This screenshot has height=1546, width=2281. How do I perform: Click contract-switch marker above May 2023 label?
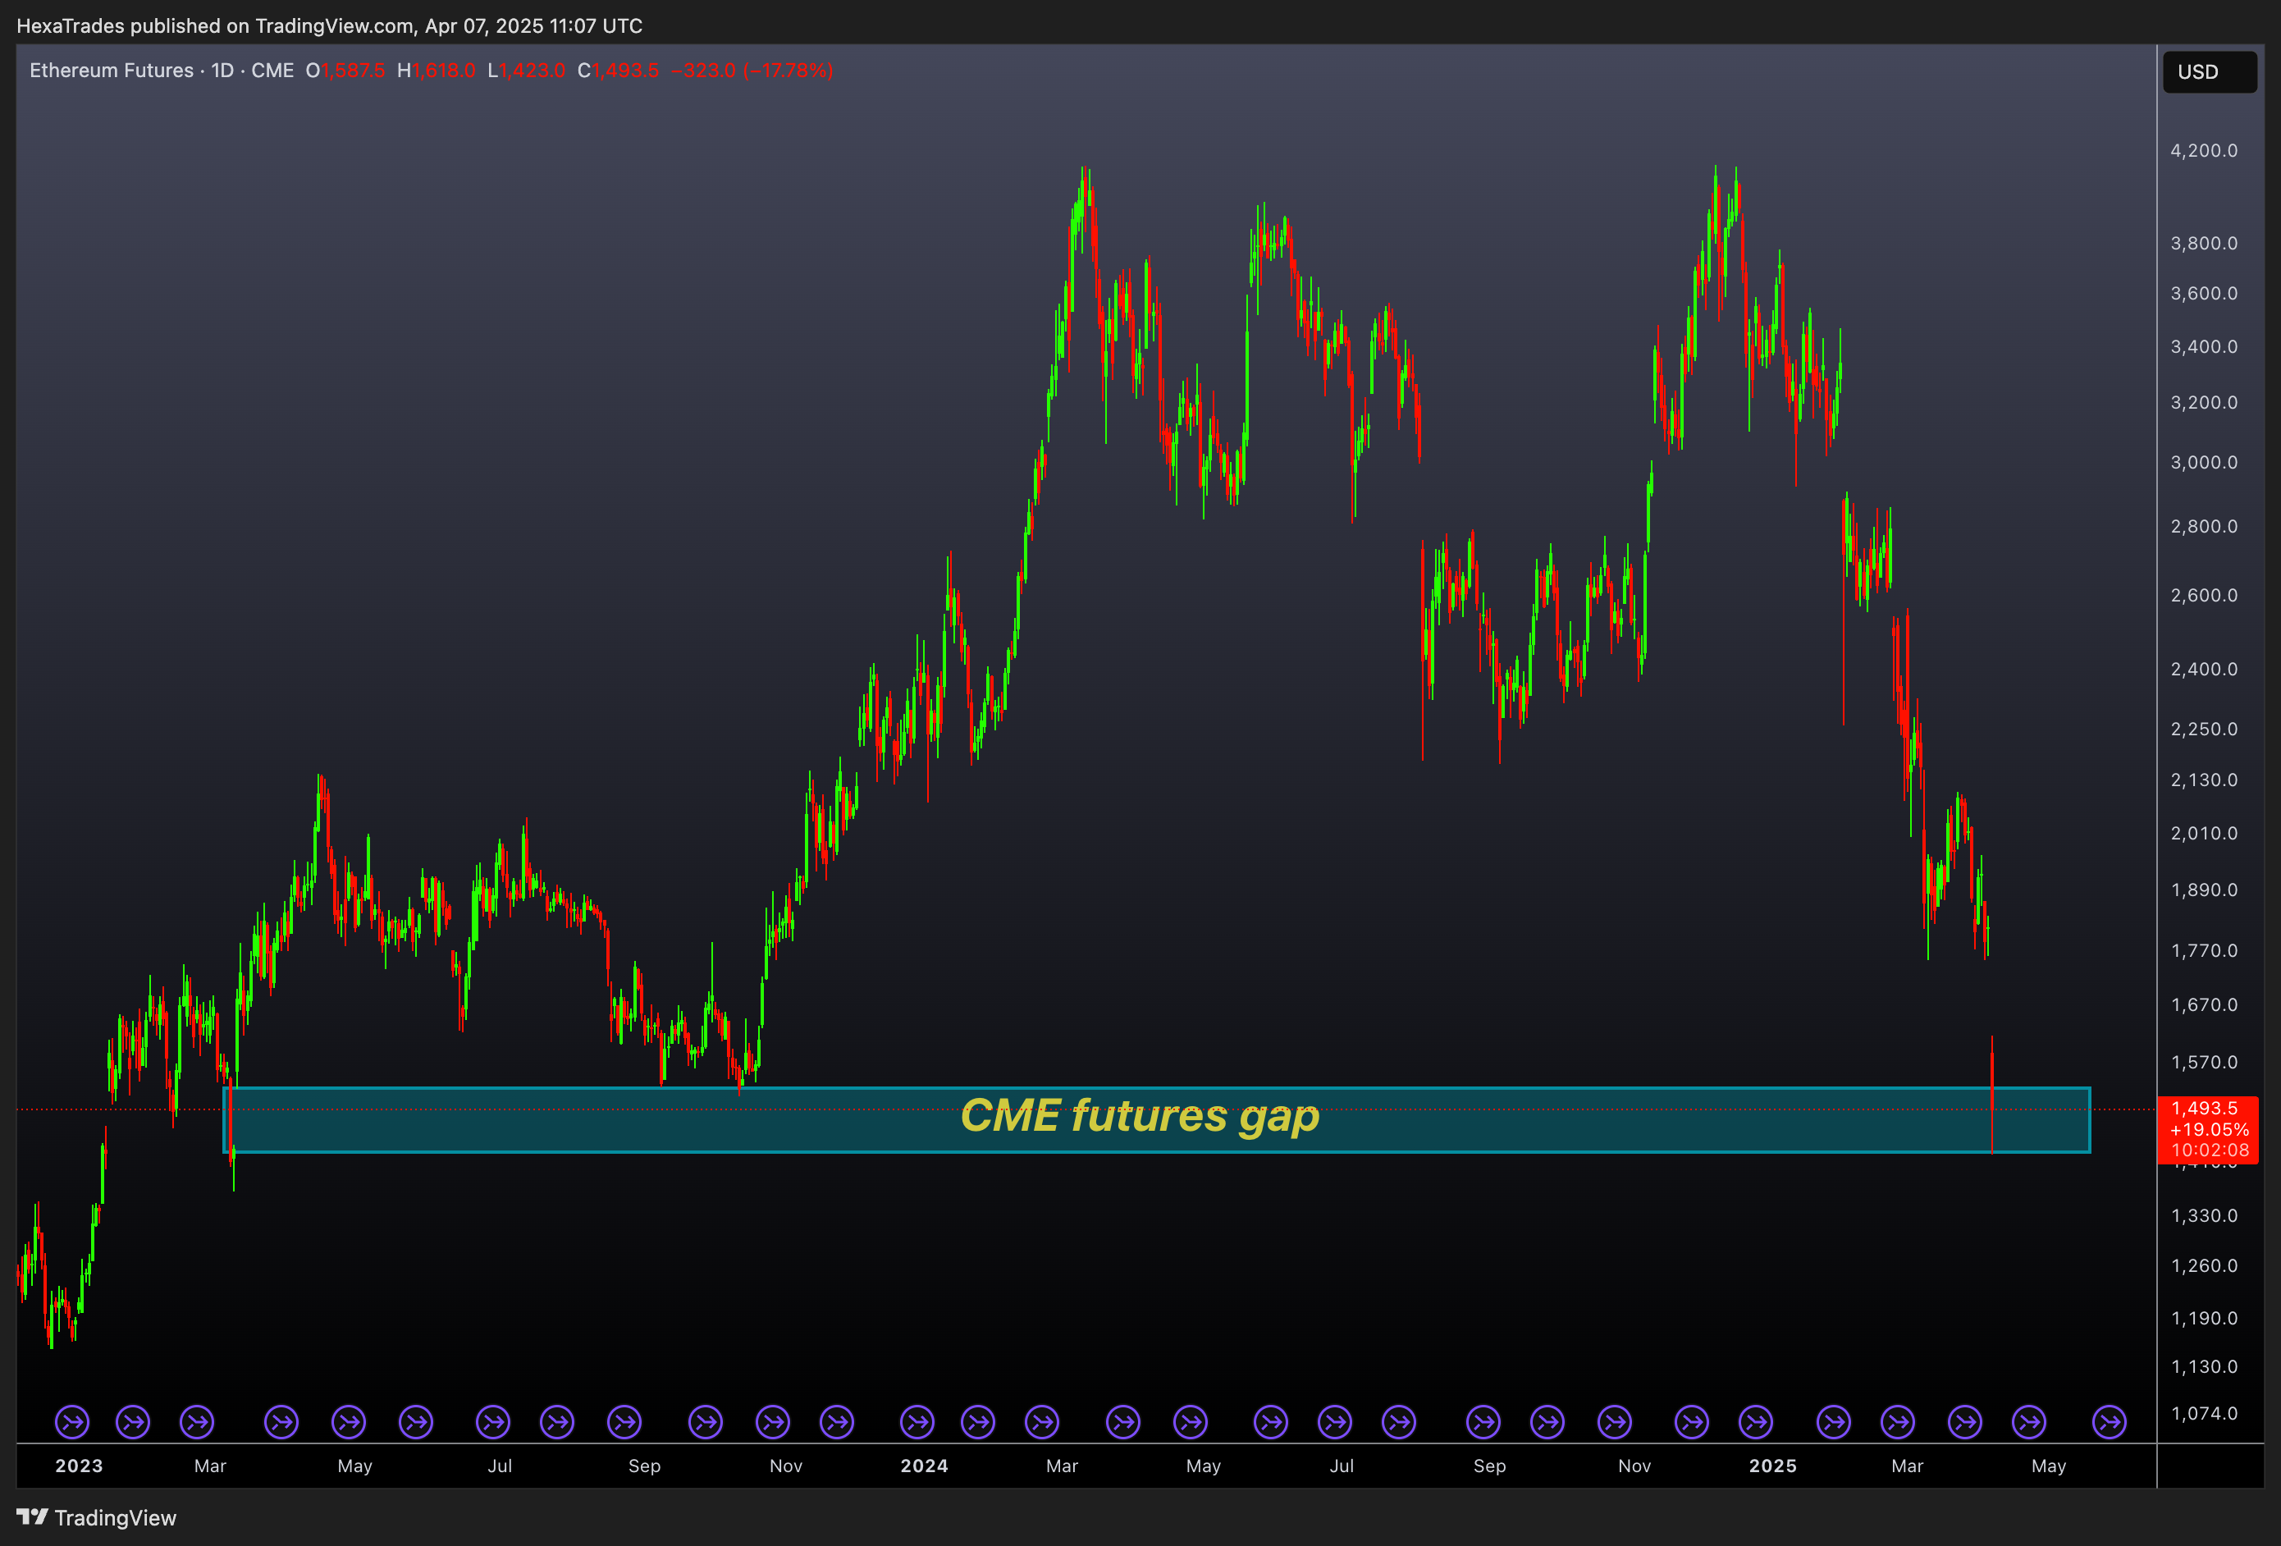pos(349,1421)
